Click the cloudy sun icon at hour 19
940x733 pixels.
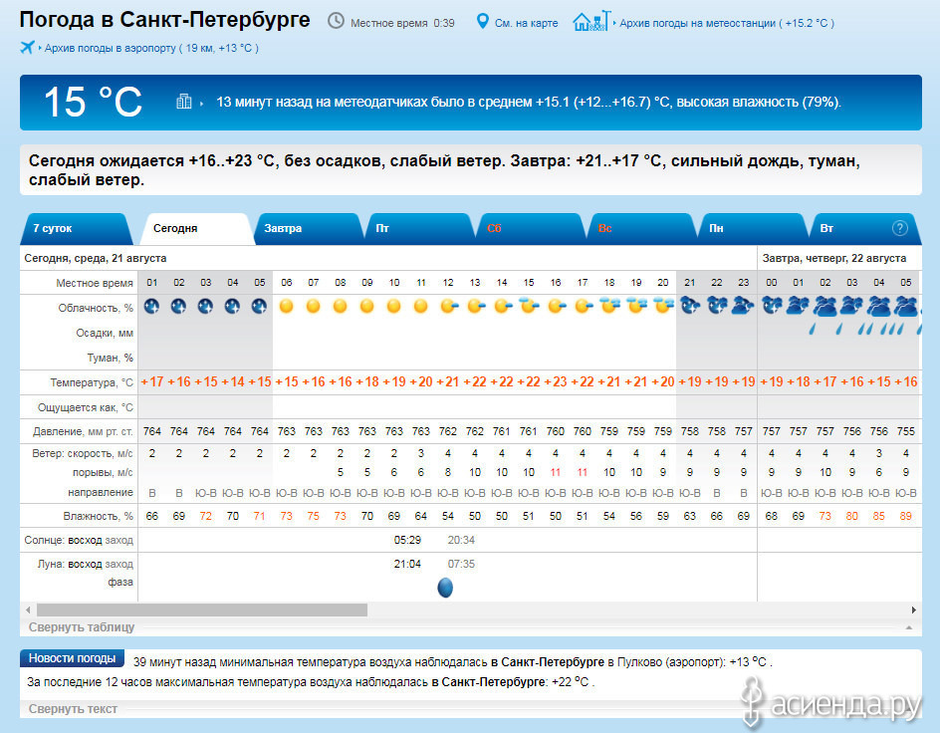(636, 306)
